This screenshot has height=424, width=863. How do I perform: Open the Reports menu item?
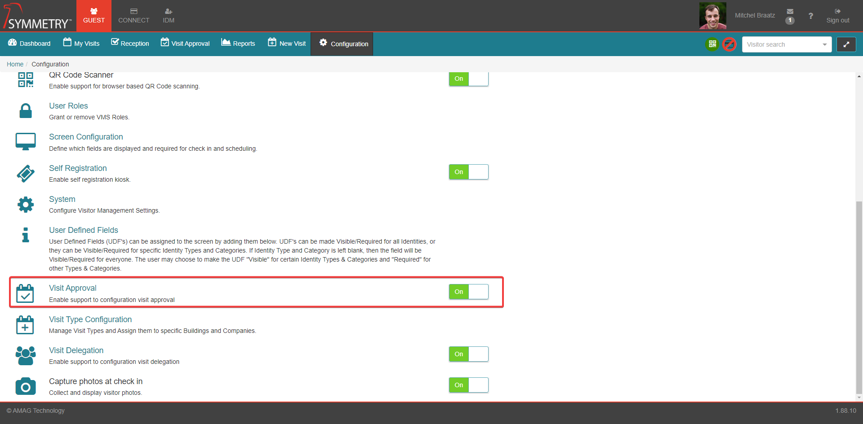(238, 44)
